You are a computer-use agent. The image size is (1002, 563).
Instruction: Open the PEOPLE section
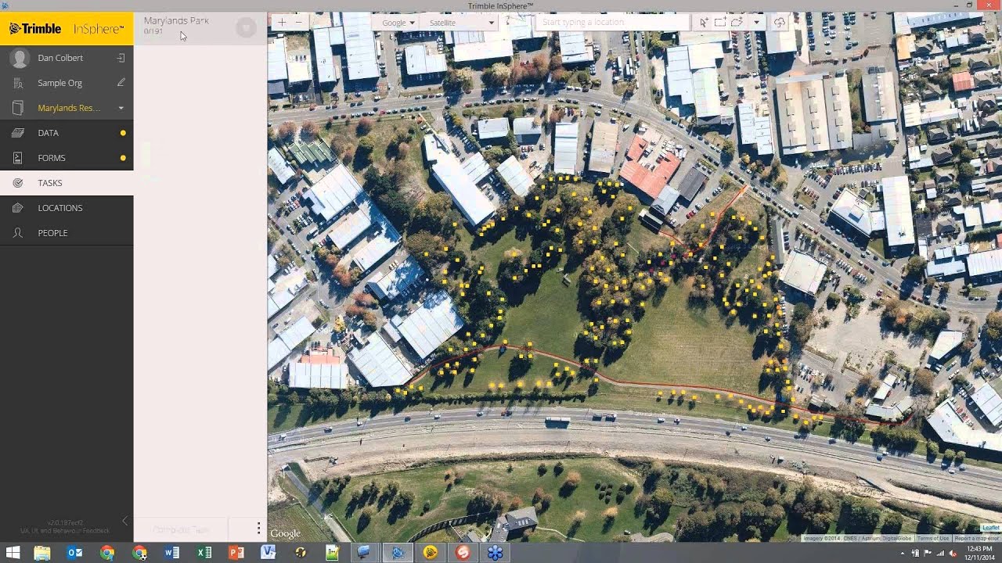tap(67, 233)
